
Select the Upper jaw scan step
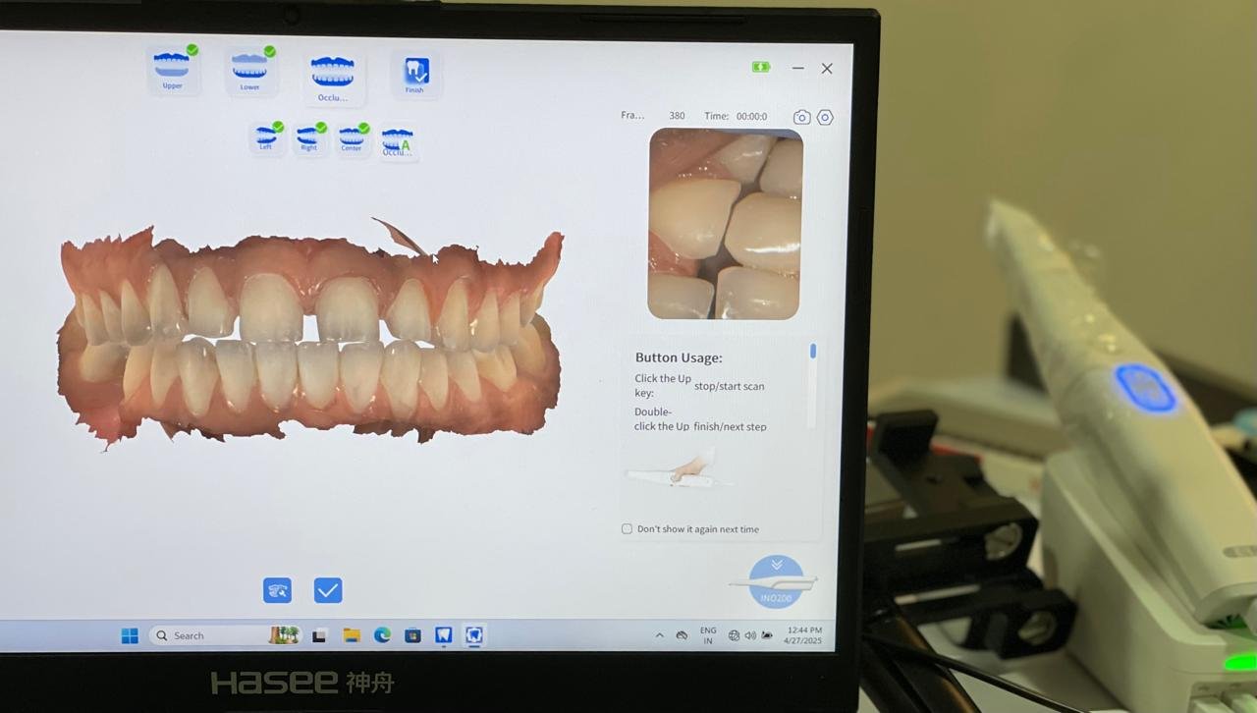click(173, 70)
